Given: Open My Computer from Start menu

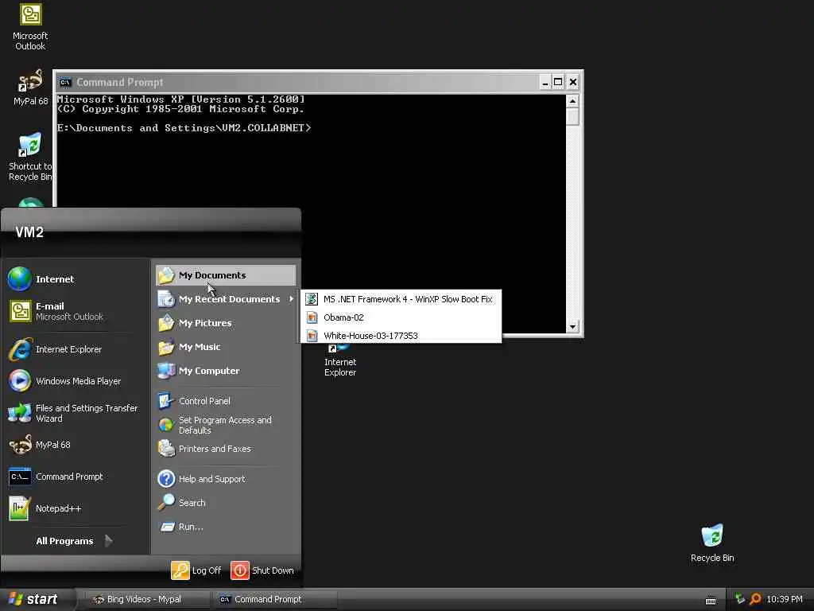Looking at the screenshot, I should (225, 371).
